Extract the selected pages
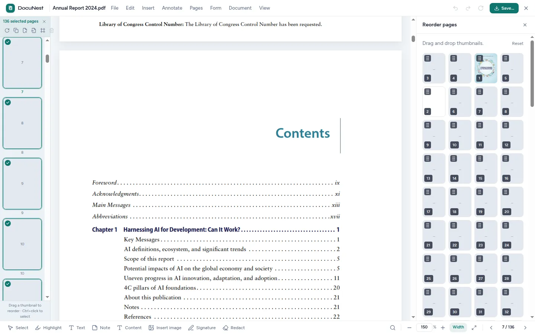The width and height of the screenshot is (535, 334). (x=34, y=30)
